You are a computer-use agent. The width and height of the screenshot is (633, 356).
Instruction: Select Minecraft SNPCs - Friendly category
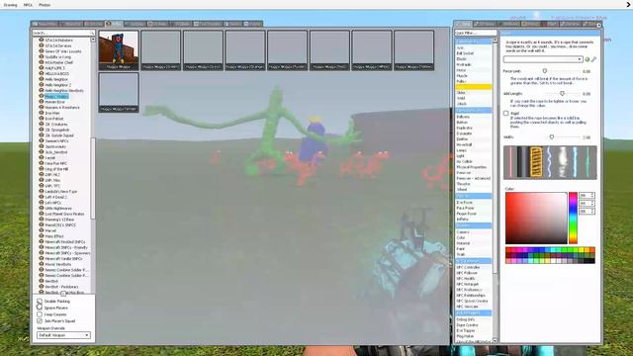click(66, 247)
